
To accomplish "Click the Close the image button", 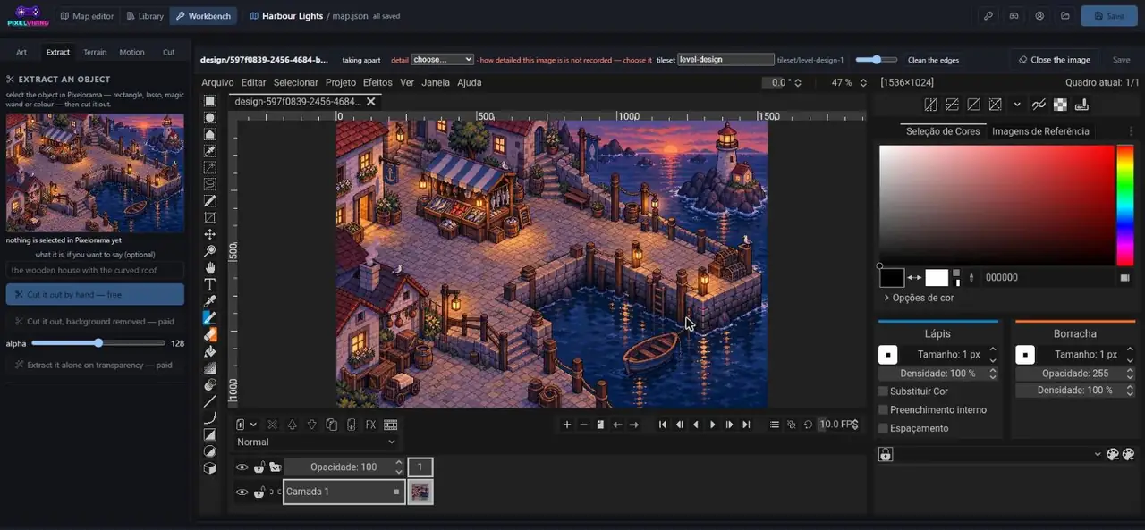I will 1054,60.
